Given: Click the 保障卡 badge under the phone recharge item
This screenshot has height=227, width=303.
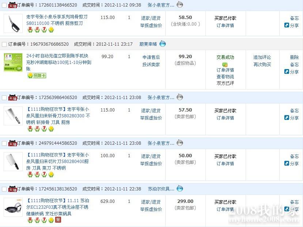Looking at the screenshot, I should click(x=37, y=76).
